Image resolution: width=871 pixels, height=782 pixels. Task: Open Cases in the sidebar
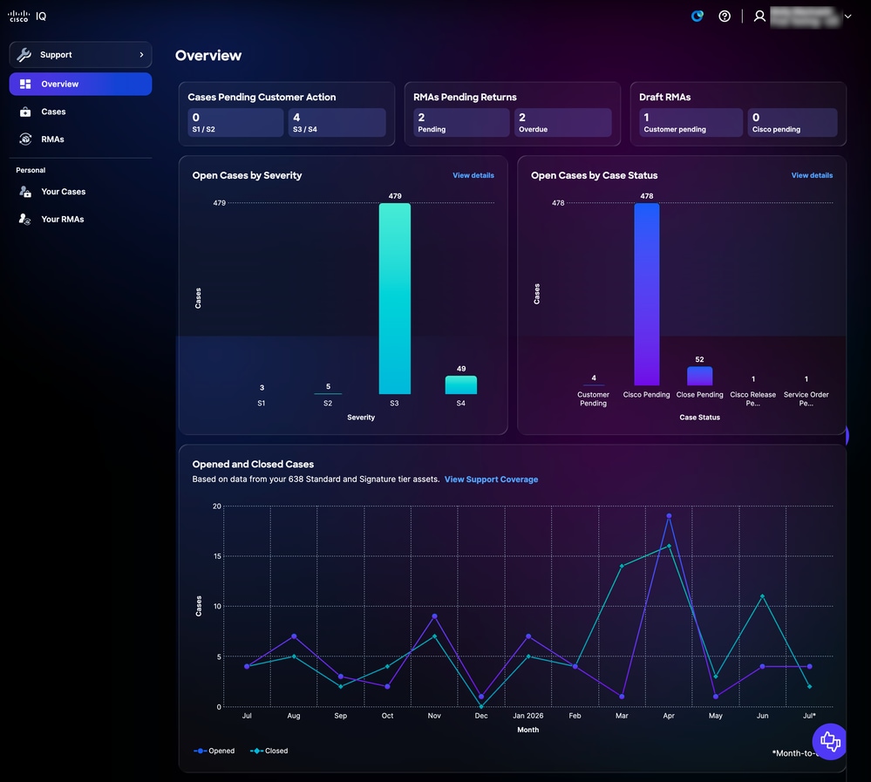pos(80,112)
